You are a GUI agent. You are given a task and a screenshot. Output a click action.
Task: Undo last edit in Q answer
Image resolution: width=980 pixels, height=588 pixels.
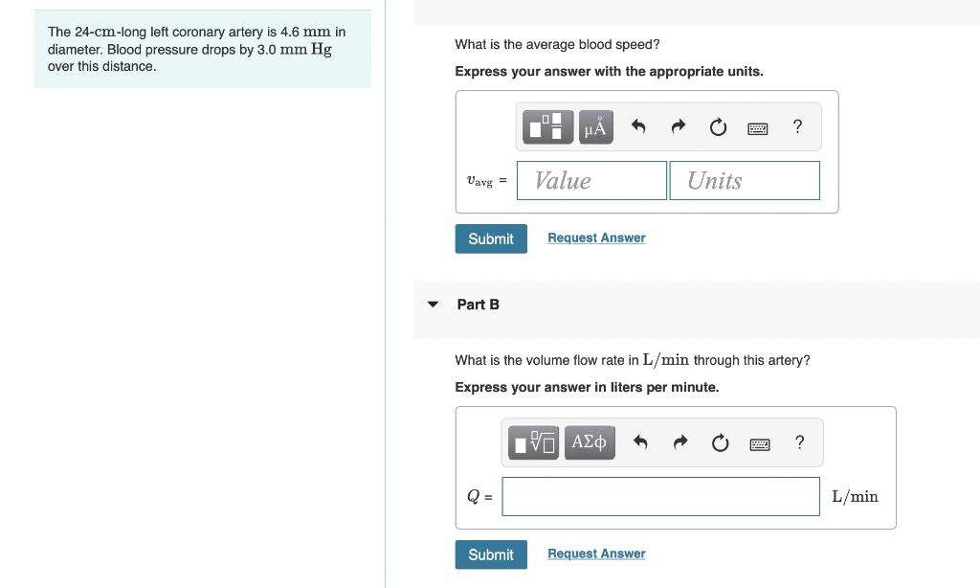640,442
